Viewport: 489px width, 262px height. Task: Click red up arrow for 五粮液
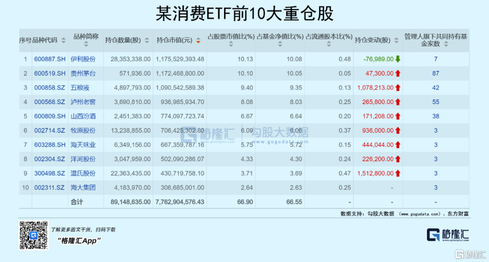(398, 88)
